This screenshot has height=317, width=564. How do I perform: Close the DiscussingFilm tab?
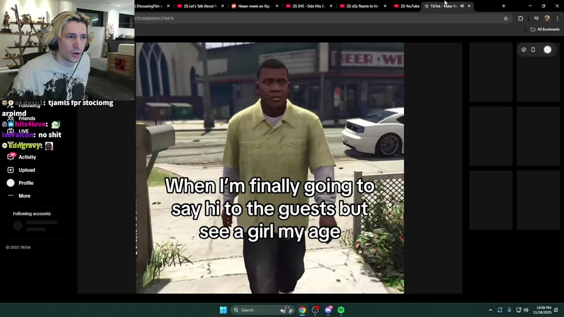[x=168, y=6]
